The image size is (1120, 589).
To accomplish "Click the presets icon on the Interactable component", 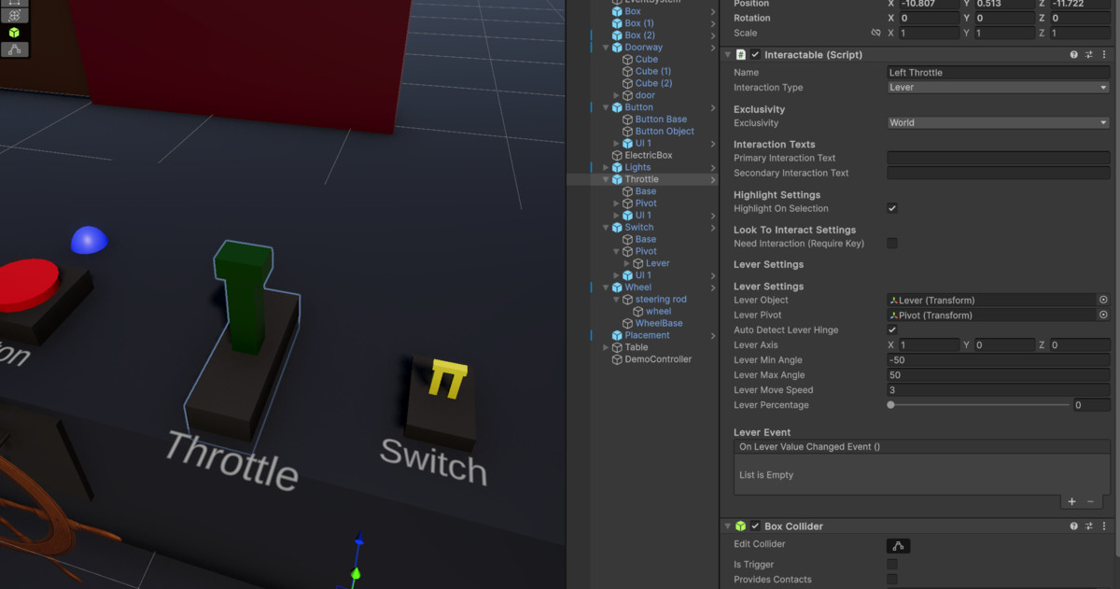I will coord(1088,54).
